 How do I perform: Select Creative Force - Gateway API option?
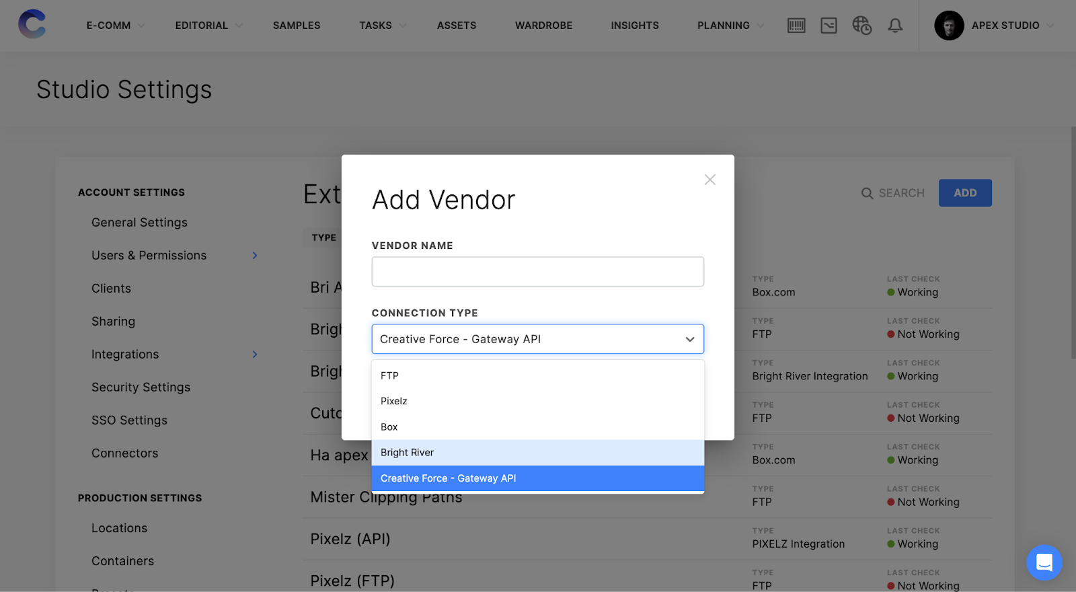[x=538, y=478]
